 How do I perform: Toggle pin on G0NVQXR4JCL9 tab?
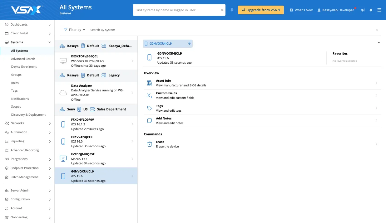pyautogui.click(x=189, y=44)
